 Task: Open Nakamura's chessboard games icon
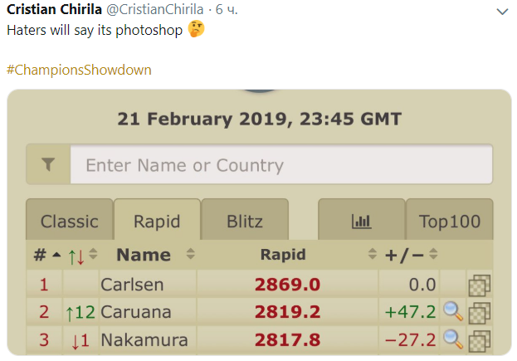pyautogui.click(x=479, y=339)
